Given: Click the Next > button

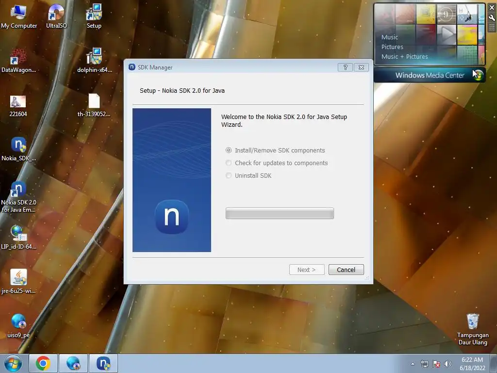Looking at the screenshot, I should coord(307,270).
